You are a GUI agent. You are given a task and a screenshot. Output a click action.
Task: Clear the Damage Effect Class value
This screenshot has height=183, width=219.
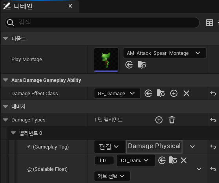(x=186, y=93)
